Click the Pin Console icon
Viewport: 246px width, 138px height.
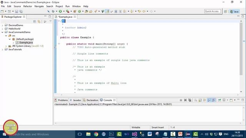219,100
